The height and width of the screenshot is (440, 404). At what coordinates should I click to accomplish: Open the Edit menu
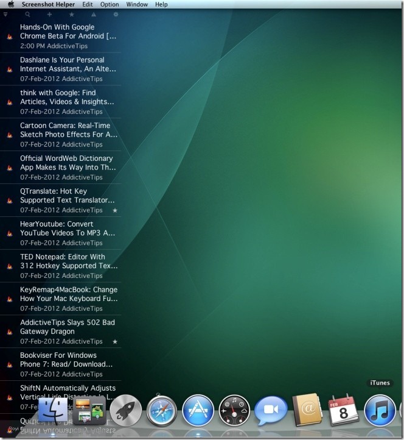coord(88,4)
